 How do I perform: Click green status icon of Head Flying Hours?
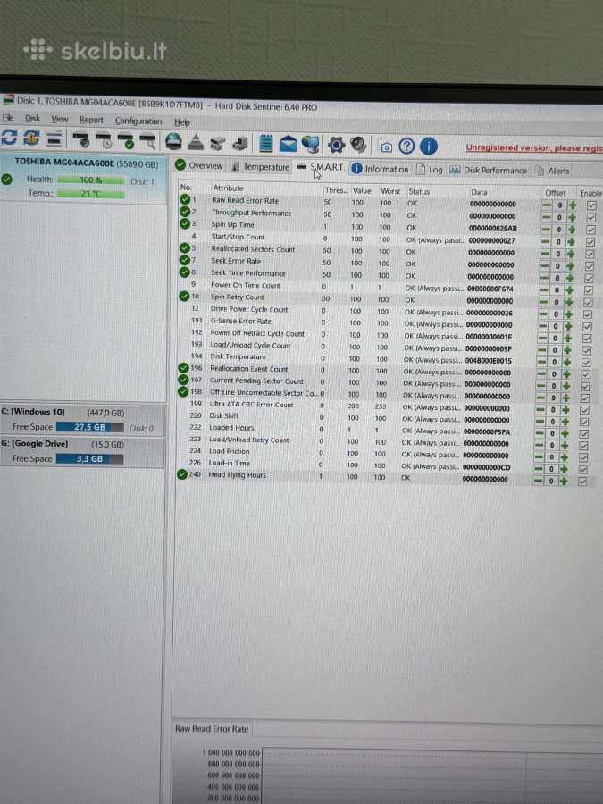(x=182, y=475)
